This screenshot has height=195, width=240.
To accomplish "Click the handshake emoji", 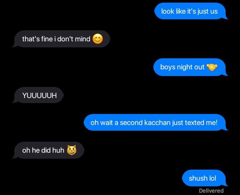I will pyautogui.click(x=212, y=67).
